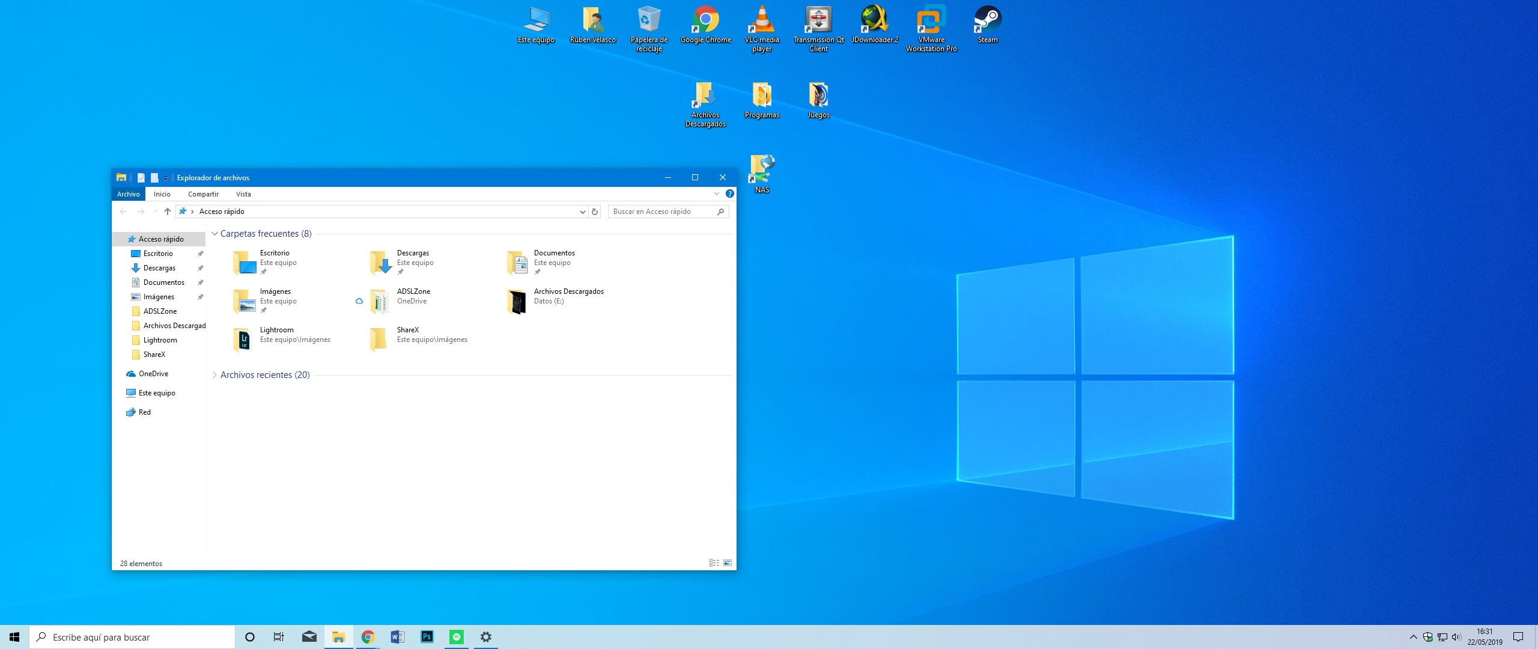Select OneDrive in the navigation pane
Screen dimensions: 1538x649
point(153,374)
